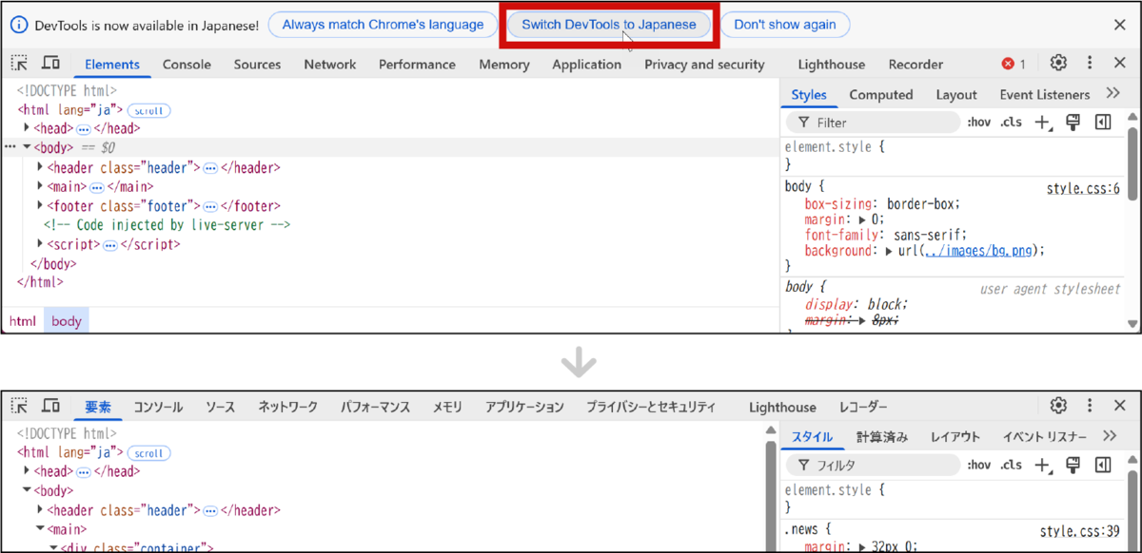Click the inspect element picker icon in English DevTools
The height and width of the screenshot is (553, 1142).
[19, 64]
